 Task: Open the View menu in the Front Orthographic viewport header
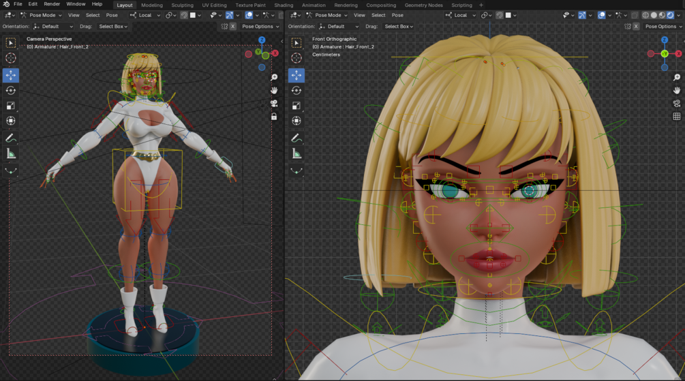tap(359, 15)
